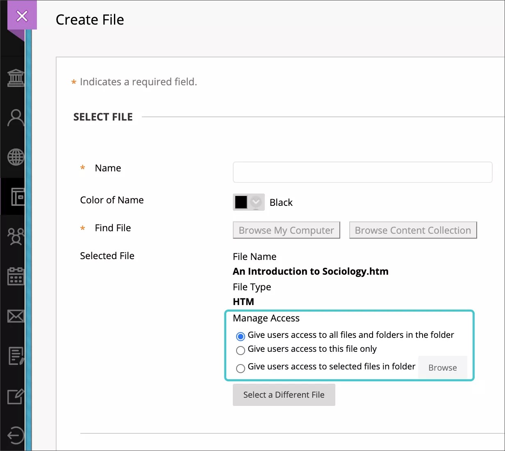This screenshot has width=505, height=451.
Task: Open the Institution Page from the sidebar
Action: tap(16, 77)
